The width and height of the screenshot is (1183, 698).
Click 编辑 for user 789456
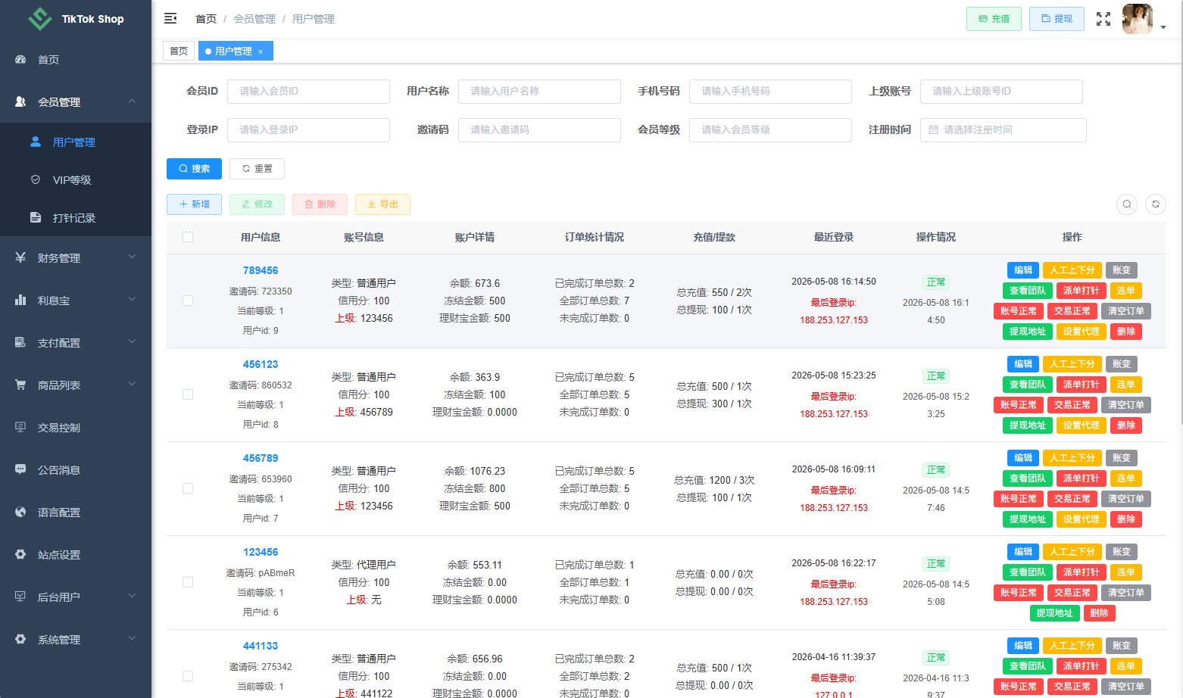click(x=1023, y=270)
